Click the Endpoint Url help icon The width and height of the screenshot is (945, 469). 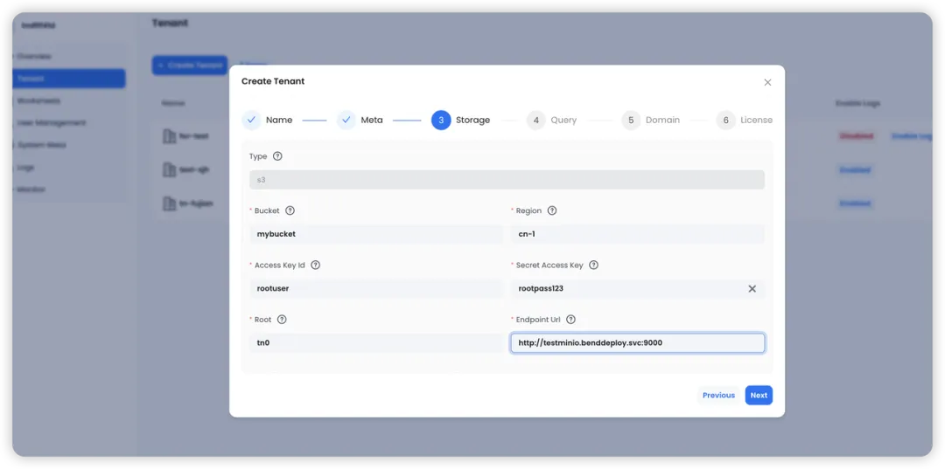(x=570, y=320)
